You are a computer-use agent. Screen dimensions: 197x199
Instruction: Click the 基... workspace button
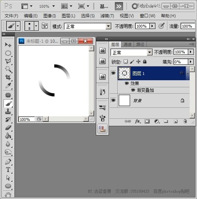click(x=104, y=6)
